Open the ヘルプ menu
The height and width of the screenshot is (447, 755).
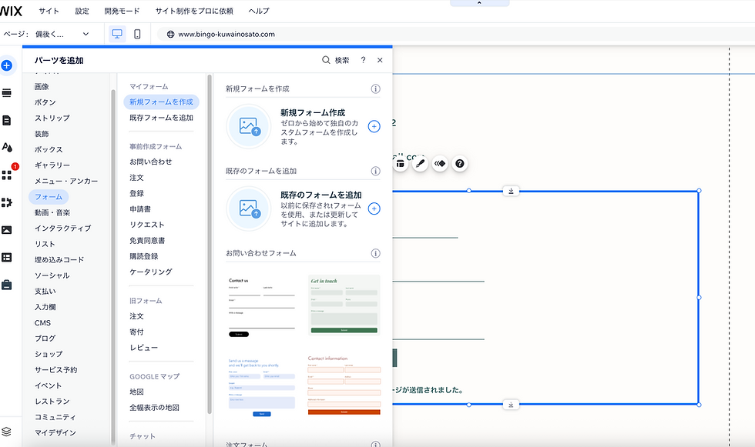coord(259,11)
